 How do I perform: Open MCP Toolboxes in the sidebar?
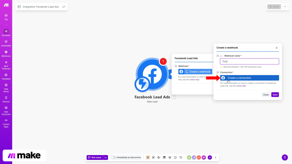point(6,65)
